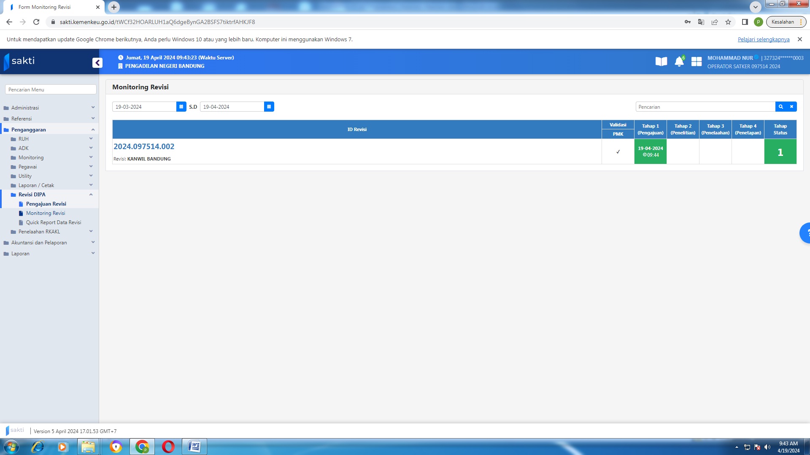This screenshot has height=455, width=810.
Task: Expand the Referensi menu
Action: (22, 119)
